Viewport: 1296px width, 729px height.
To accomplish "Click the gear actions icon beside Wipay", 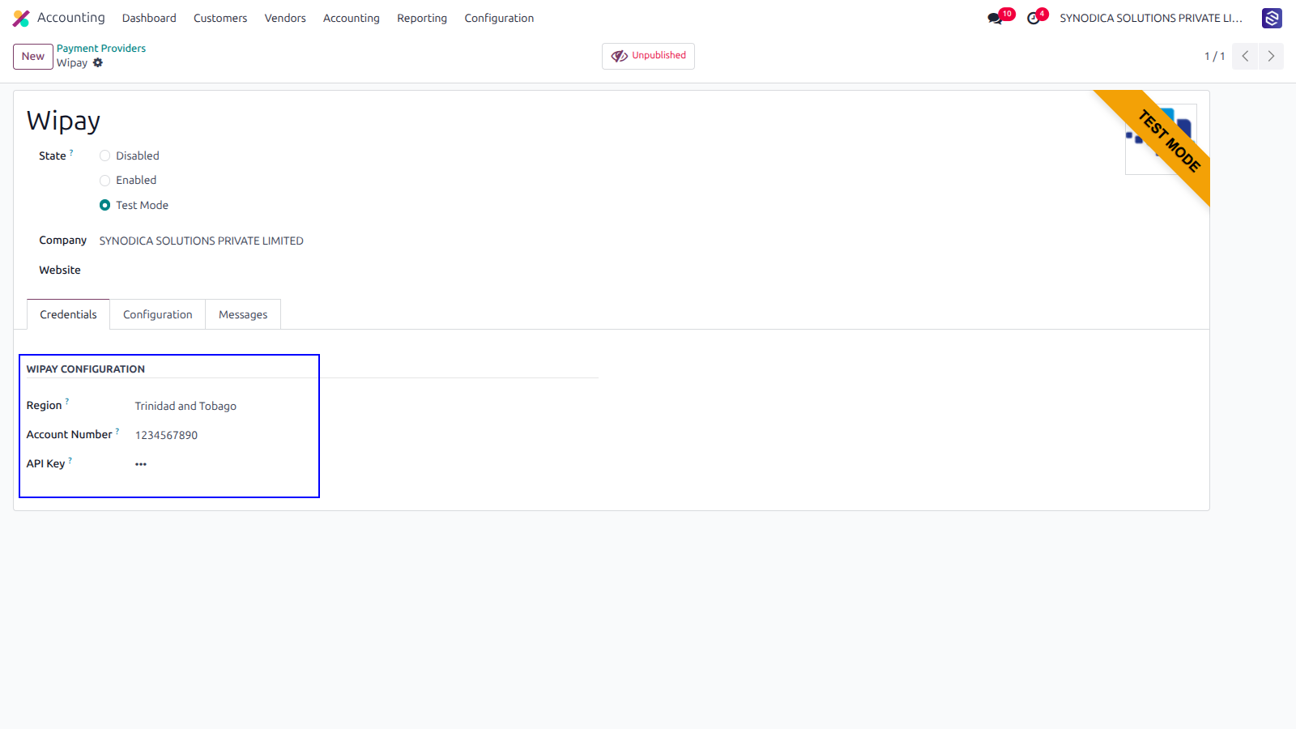I will coord(98,62).
